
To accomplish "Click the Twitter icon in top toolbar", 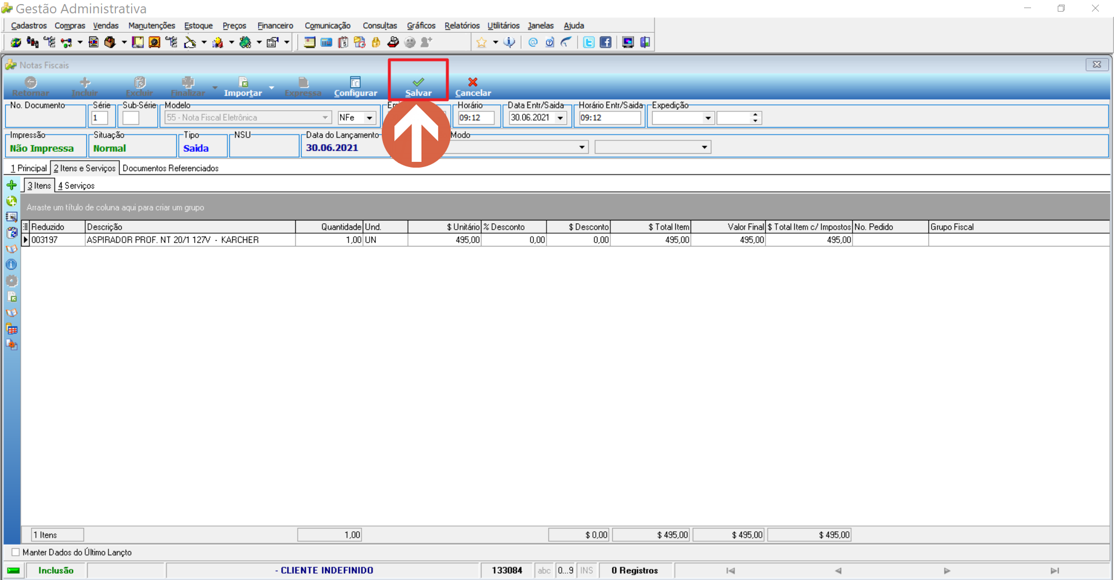I will (588, 42).
